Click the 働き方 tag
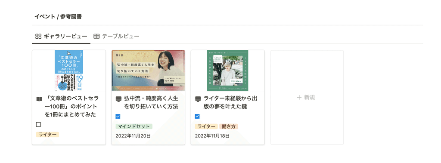The height and width of the screenshot is (163, 441). point(229,126)
